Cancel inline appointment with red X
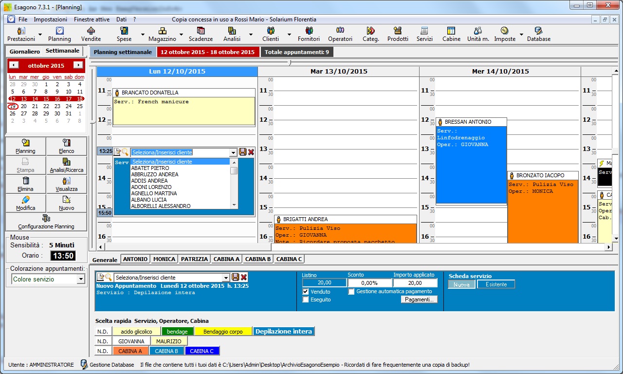This screenshot has width=623, height=374. pos(251,152)
